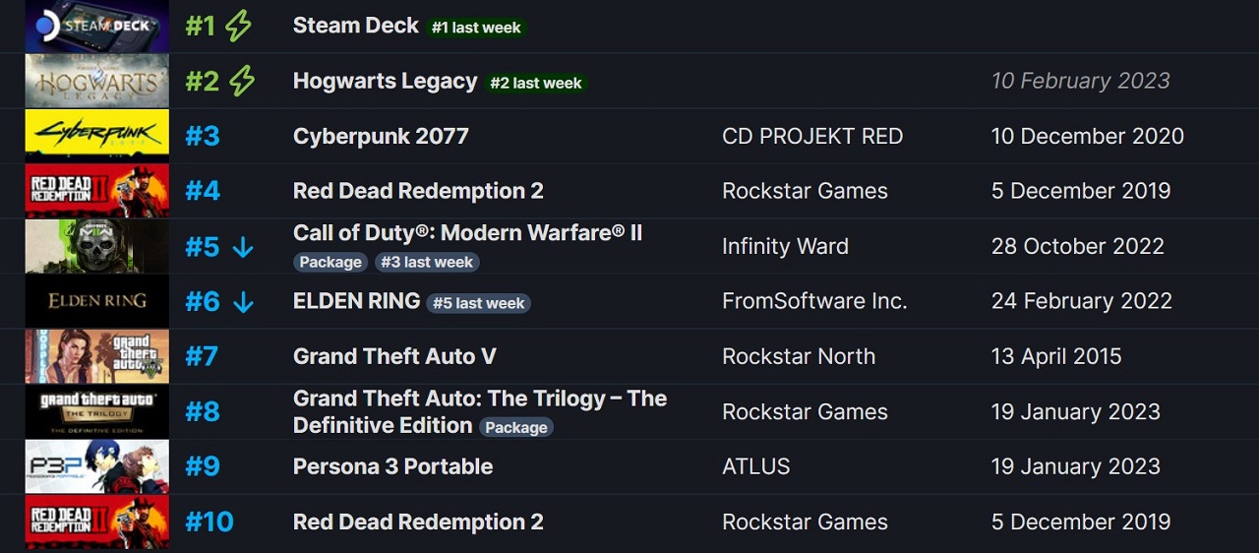Screen dimensions: 1259x553
Task: Click the Grand Theft Auto V title
Action: [x=394, y=356]
